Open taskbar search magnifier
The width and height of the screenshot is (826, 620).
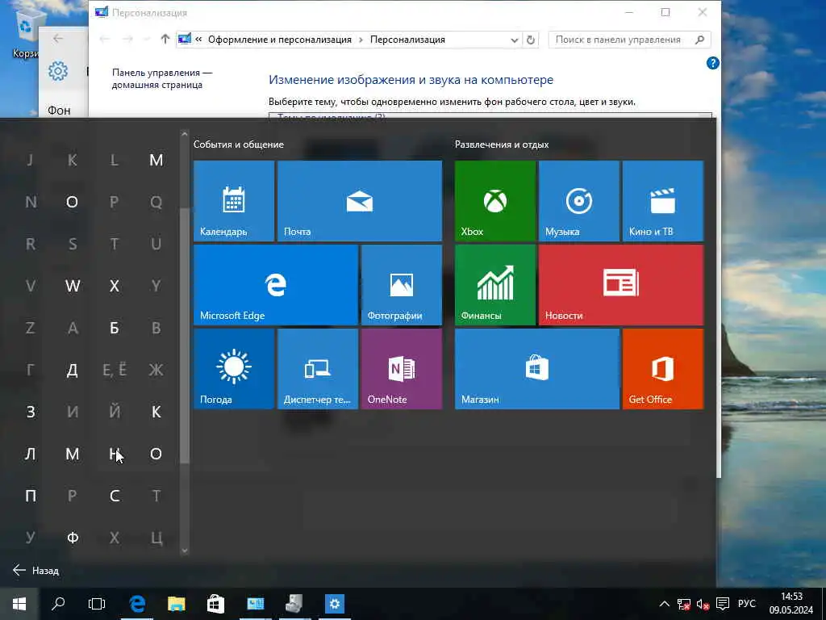(58, 604)
